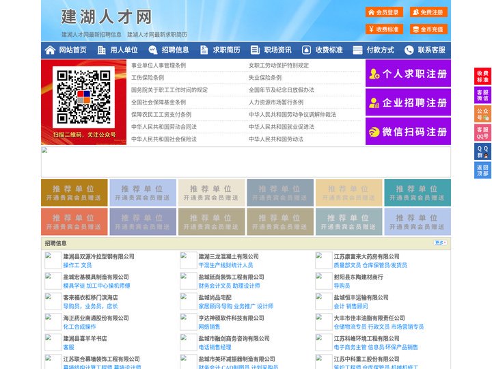Open the 保障农民工工资支付条例 link
The image size is (492, 369).
[161, 115]
